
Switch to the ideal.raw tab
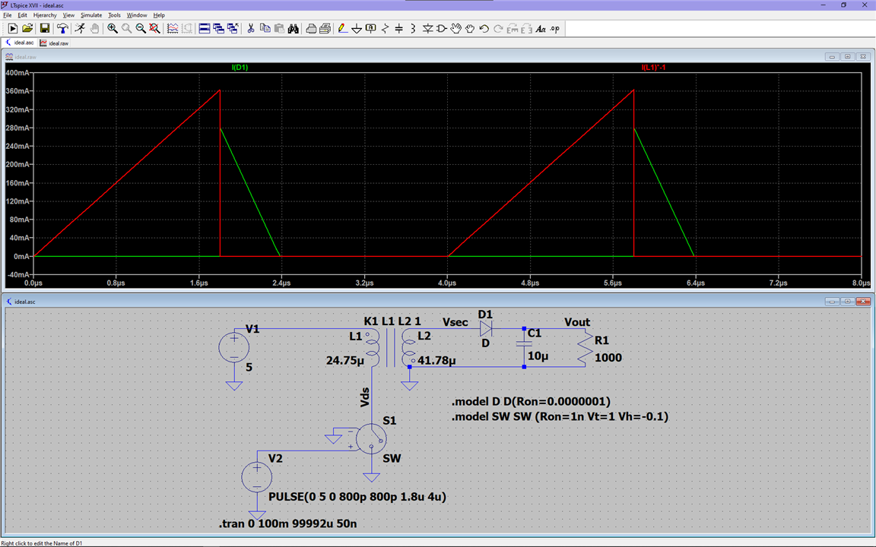[55, 43]
